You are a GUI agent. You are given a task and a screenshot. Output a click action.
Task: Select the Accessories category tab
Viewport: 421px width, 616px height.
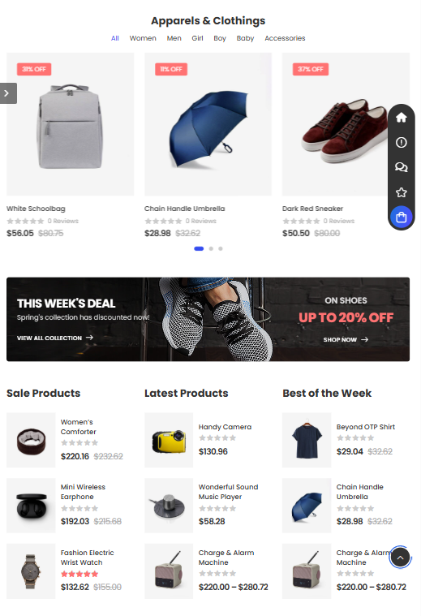tap(285, 38)
